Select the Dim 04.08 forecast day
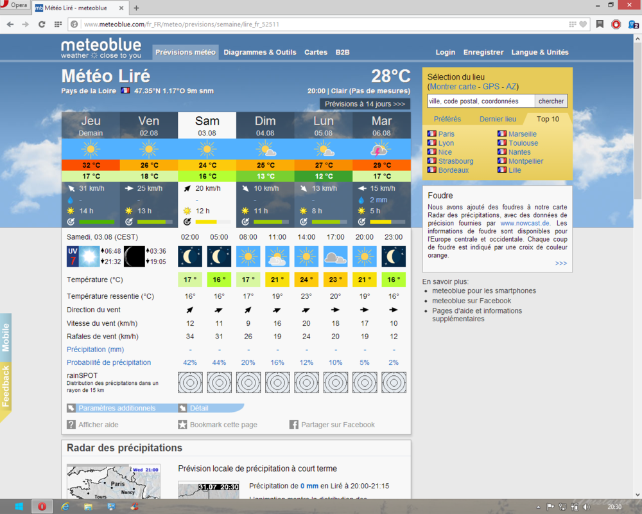 265,125
